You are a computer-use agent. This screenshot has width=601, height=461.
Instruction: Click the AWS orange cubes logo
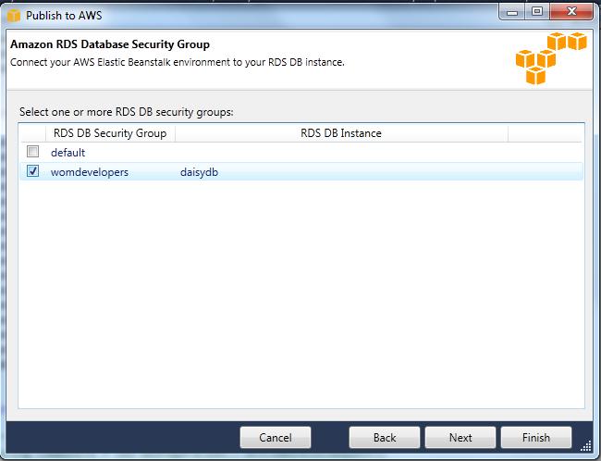pyautogui.click(x=551, y=58)
